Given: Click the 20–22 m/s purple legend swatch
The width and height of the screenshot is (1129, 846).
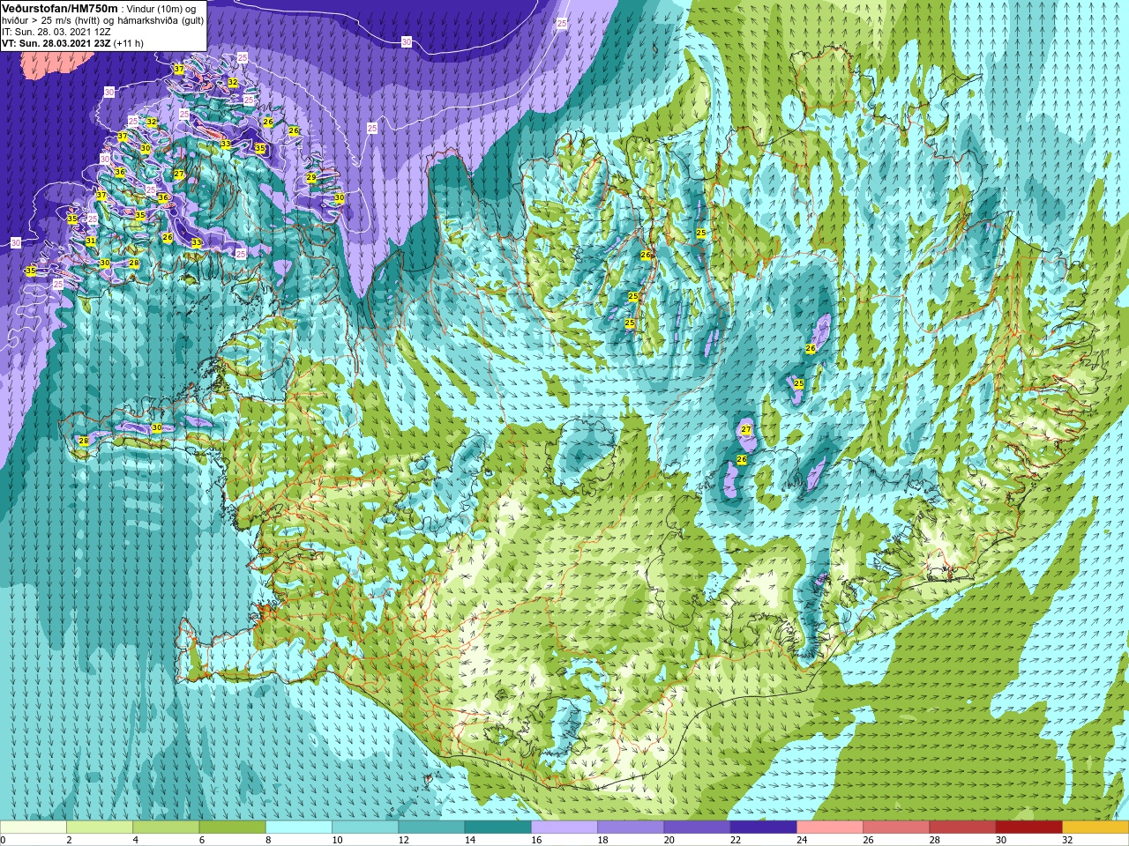Looking at the screenshot, I should (697, 827).
